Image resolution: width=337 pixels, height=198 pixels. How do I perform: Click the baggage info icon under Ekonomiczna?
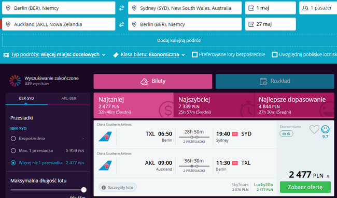(x=286, y=134)
